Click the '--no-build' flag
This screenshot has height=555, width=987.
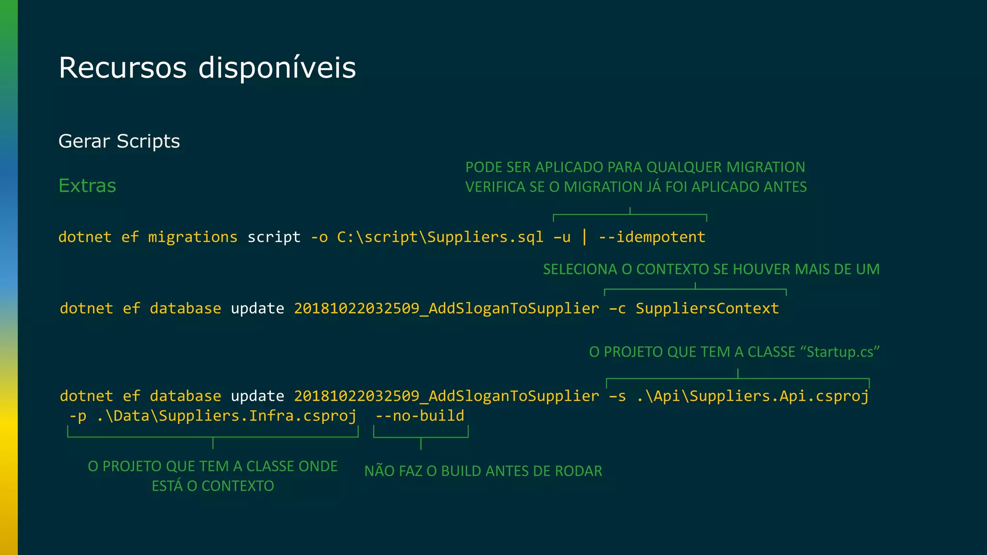(420, 416)
